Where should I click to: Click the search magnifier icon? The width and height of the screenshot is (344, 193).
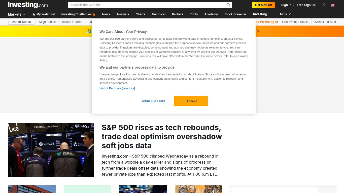pyautogui.click(x=228, y=5)
